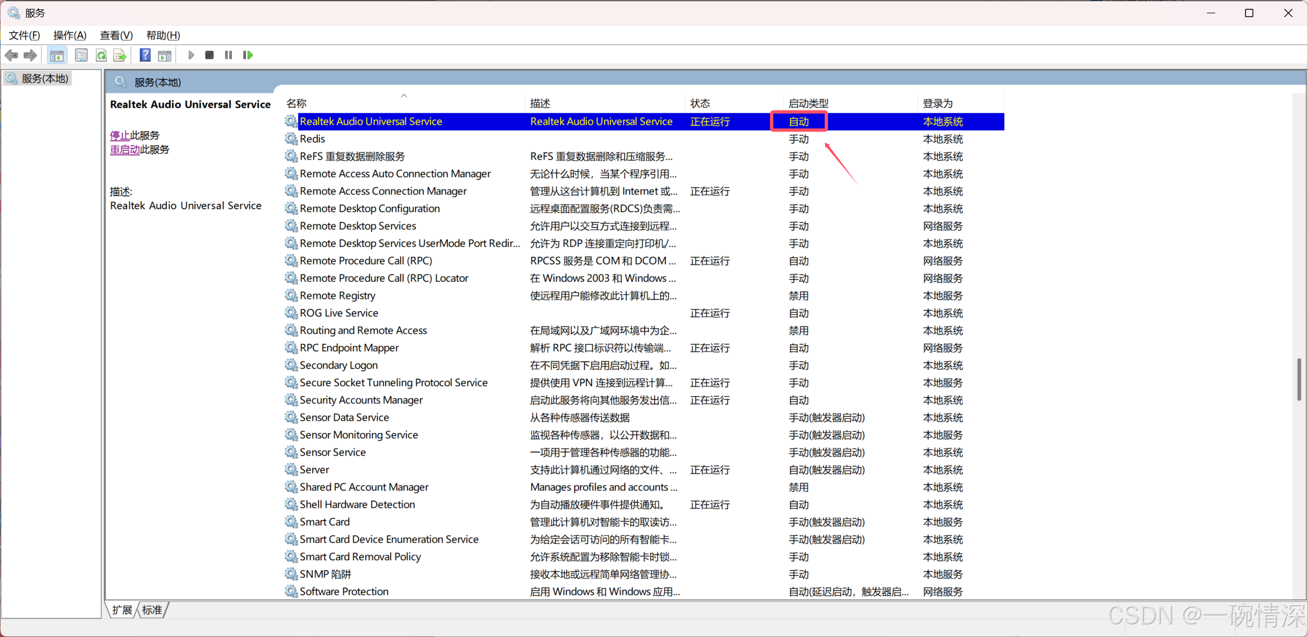Image resolution: width=1308 pixels, height=637 pixels.
Task: Click the Restart Service toolbar icon
Action: pyautogui.click(x=248, y=55)
